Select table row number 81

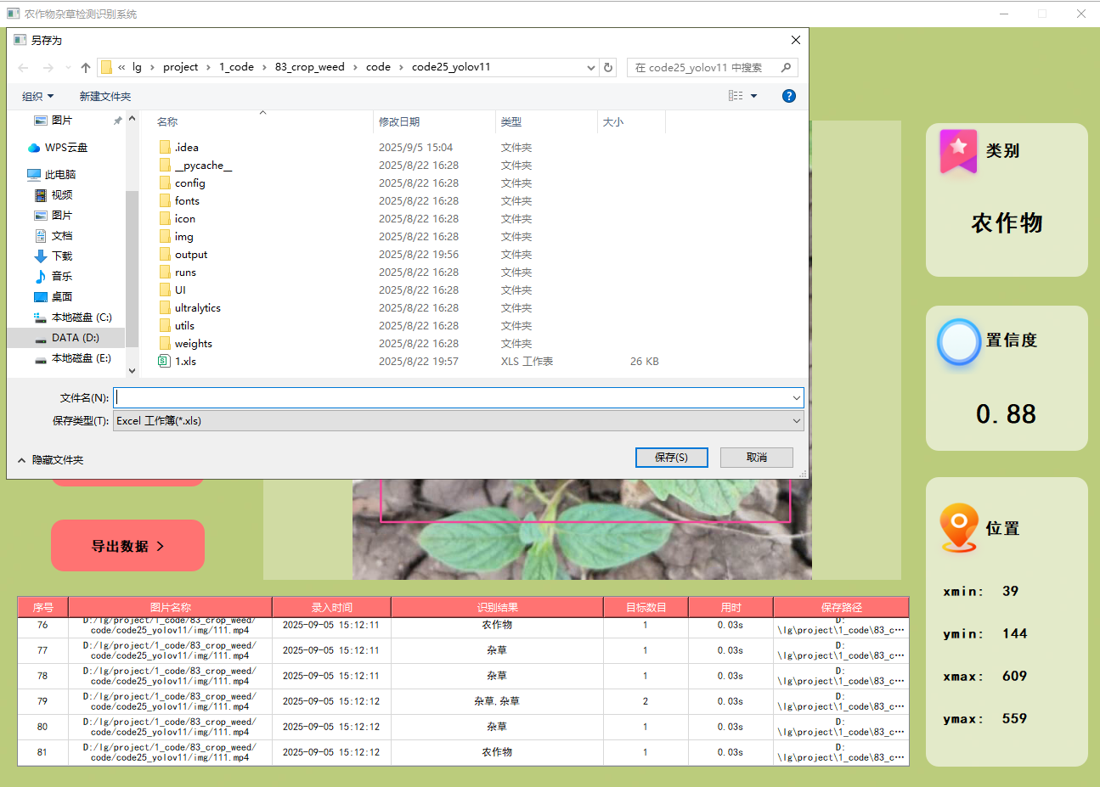[x=463, y=752]
